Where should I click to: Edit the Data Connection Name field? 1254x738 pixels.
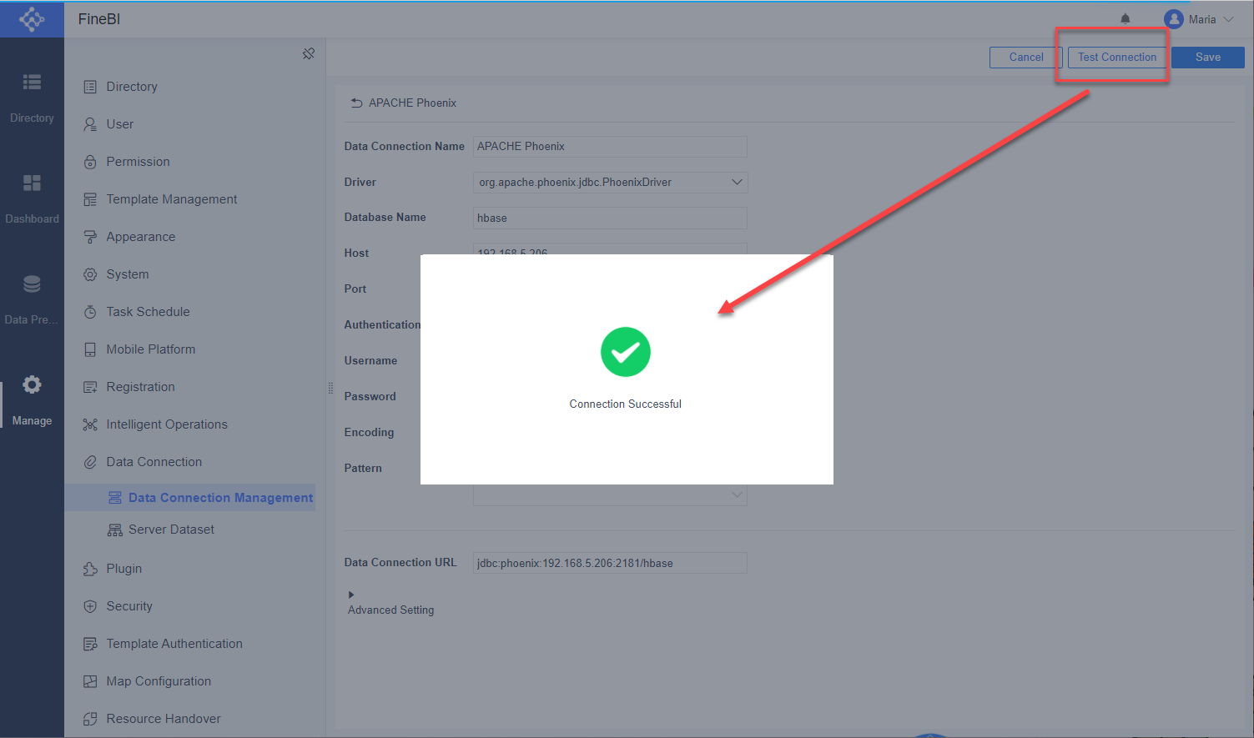coord(610,147)
